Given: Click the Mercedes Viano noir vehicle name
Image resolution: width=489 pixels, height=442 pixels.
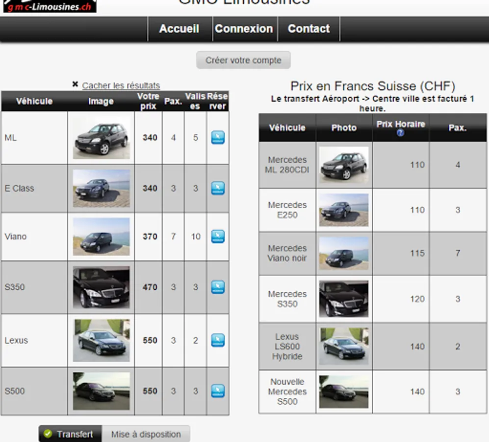Looking at the screenshot, I should (x=287, y=253).
